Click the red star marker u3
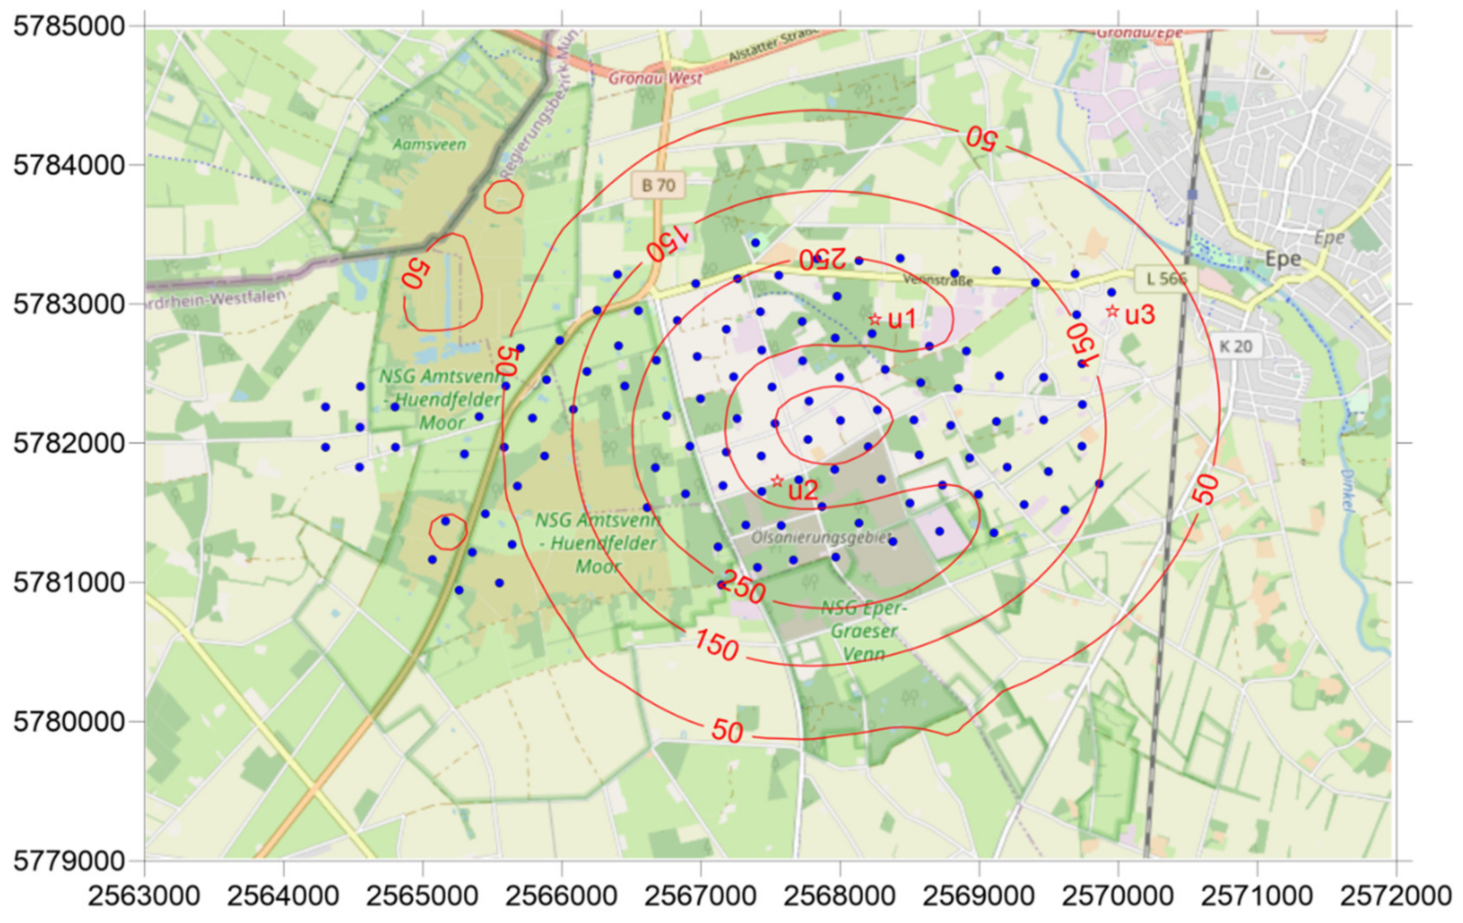Image resolution: width=1463 pixels, height=923 pixels. coord(1112,311)
